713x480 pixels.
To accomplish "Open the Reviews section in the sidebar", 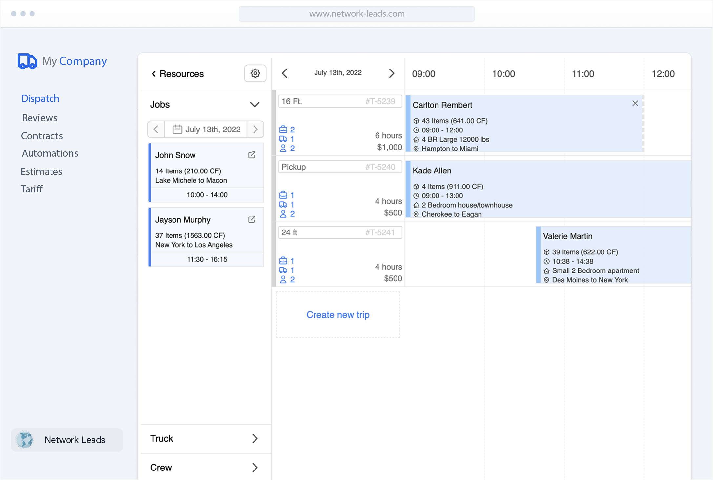I will coord(39,118).
